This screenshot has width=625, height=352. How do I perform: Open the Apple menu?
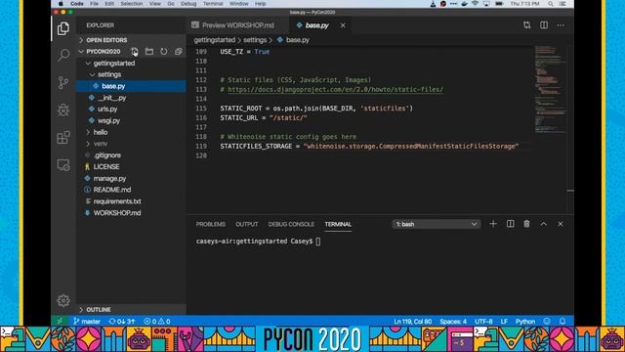[x=61, y=4]
